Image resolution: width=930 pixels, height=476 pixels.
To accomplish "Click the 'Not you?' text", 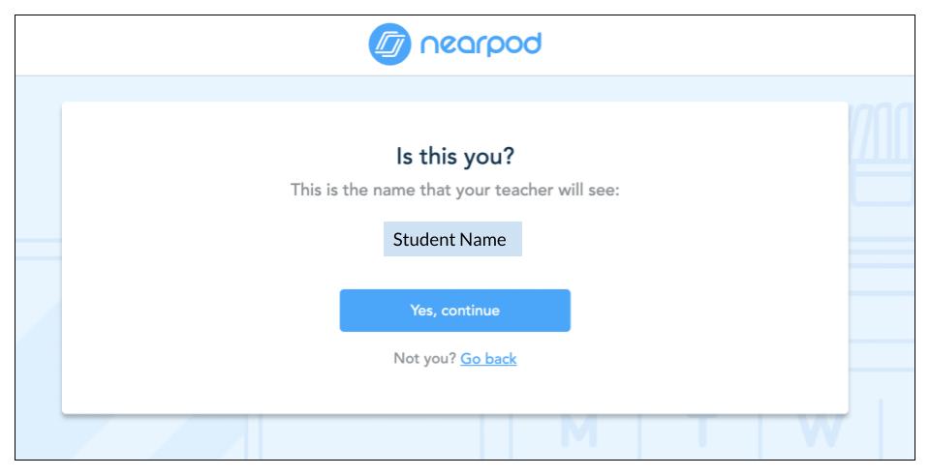I will (x=424, y=359).
